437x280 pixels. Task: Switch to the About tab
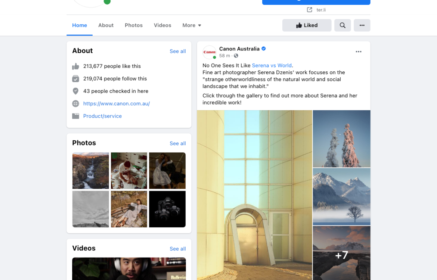pos(106,25)
